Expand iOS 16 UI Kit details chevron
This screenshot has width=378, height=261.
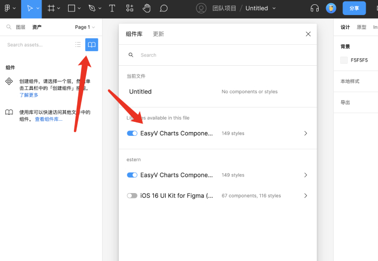[306, 196]
